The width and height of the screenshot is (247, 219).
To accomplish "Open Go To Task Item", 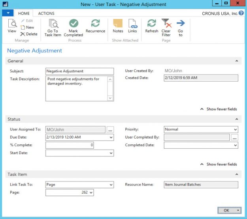I will click(x=53, y=28).
